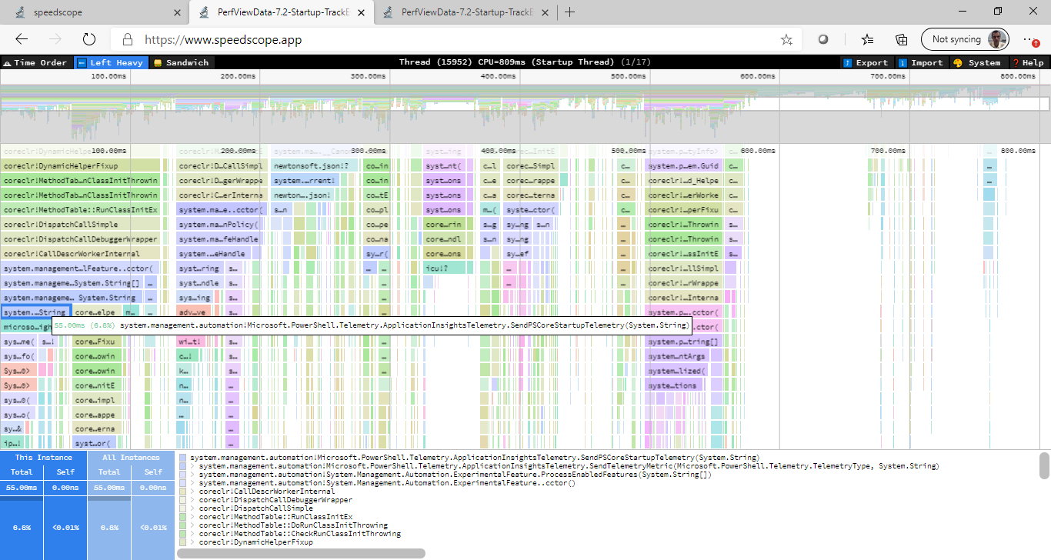Select the coreclr!DispatchCallSimple frame
1051x560 pixels.
(80, 225)
